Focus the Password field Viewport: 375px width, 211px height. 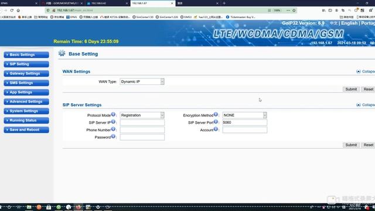142,137
